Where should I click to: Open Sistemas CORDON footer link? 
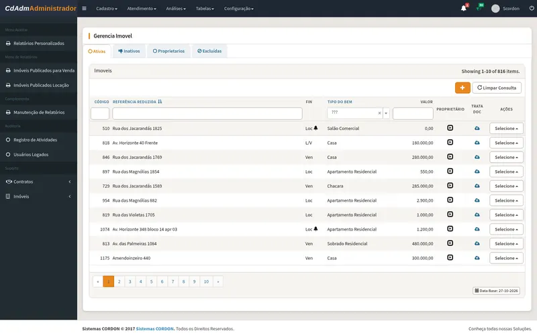[x=155, y=328]
